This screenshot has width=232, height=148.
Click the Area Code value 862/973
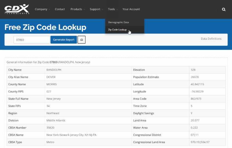196,99
